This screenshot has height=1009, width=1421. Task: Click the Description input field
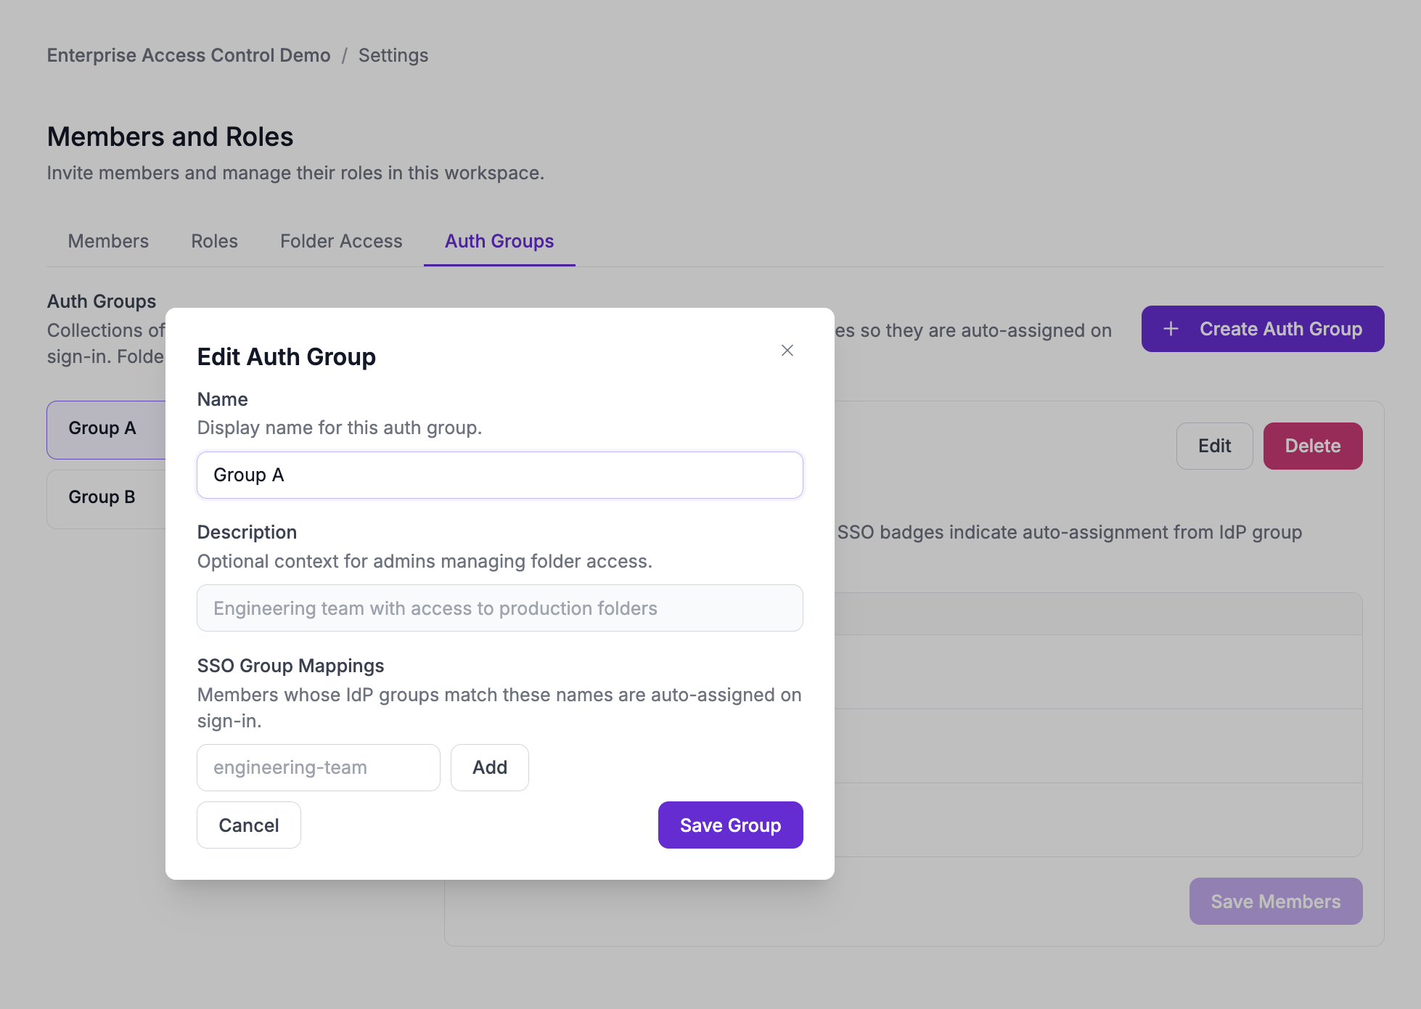pos(500,608)
